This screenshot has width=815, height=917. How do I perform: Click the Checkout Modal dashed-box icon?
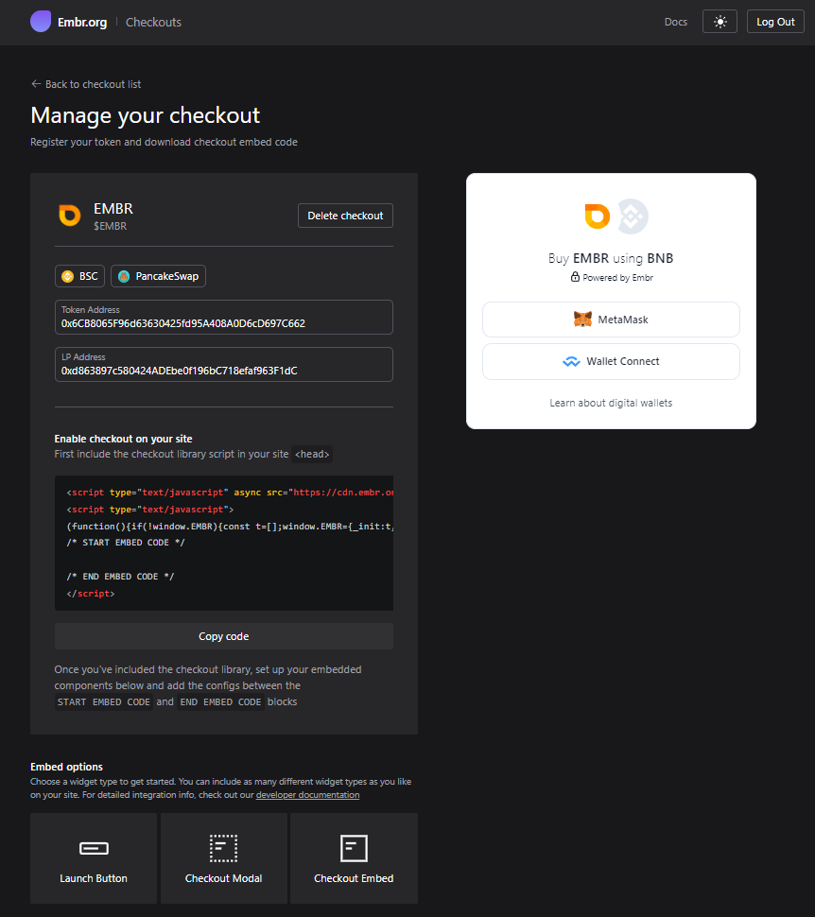click(223, 848)
